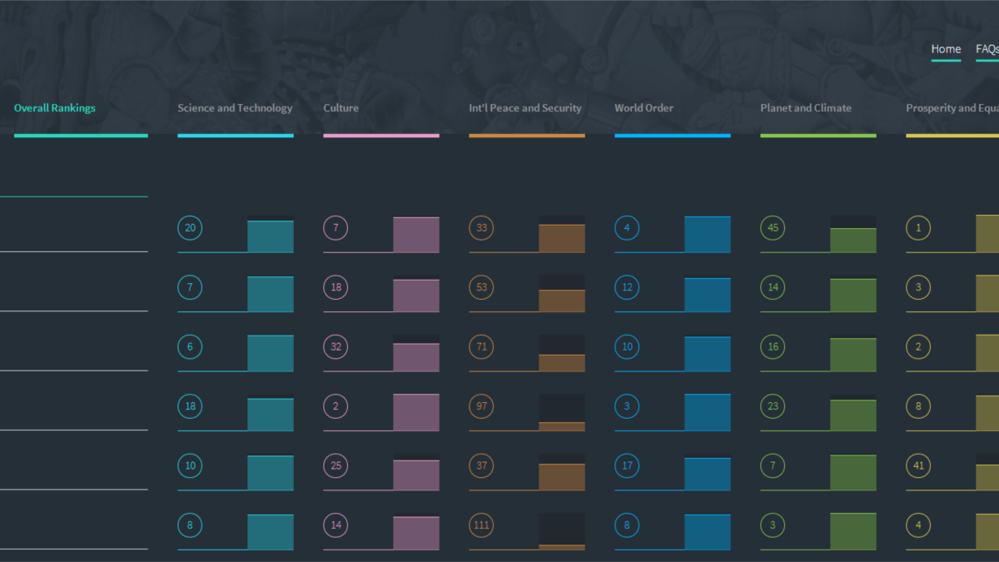This screenshot has width=999, height=562.
Task: Click the Home link
Action: pos(946,49)
